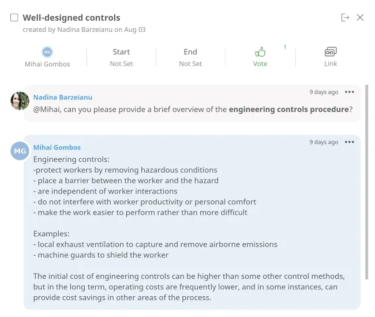Click the Vote label

(x=260, y=64)
